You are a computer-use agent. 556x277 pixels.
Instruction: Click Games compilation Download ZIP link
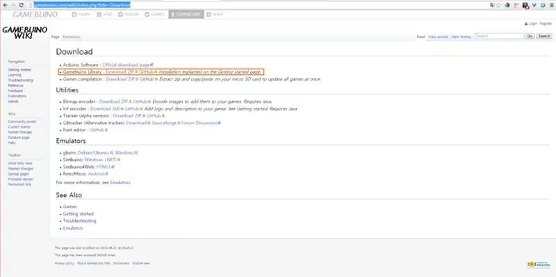click(120, 79)
